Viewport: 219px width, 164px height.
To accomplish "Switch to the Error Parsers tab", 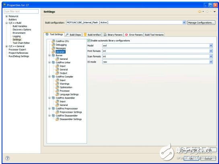I will coord(134,34).
